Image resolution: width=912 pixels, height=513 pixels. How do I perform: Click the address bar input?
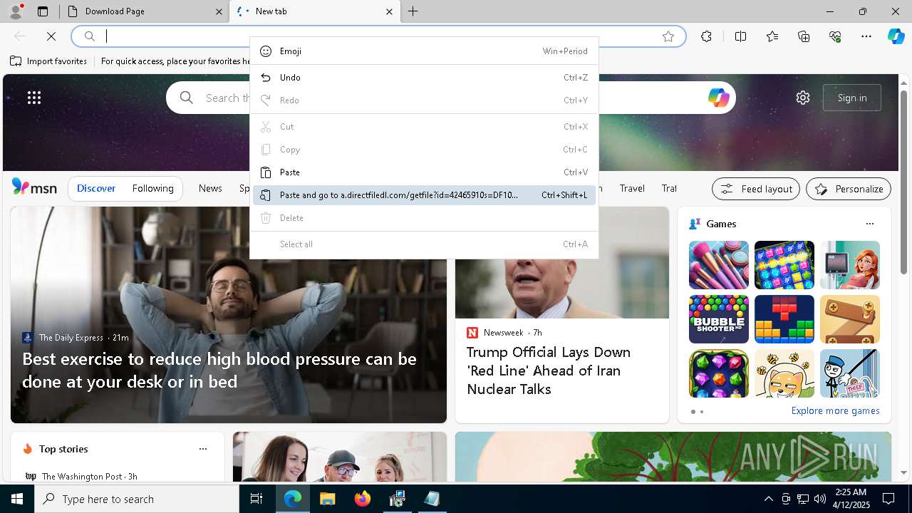[378, 36]
